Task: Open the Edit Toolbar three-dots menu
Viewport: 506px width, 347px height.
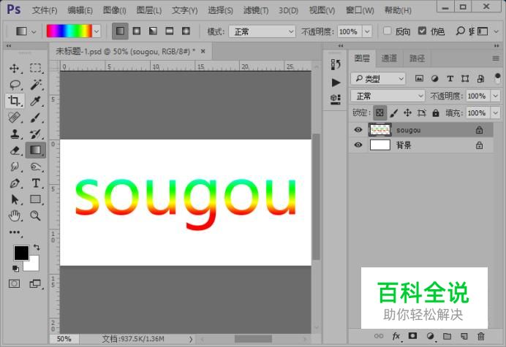Action: point(15,232)
